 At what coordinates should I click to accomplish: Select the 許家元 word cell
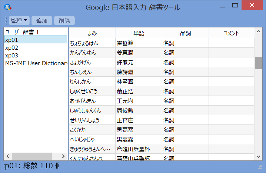139,62
